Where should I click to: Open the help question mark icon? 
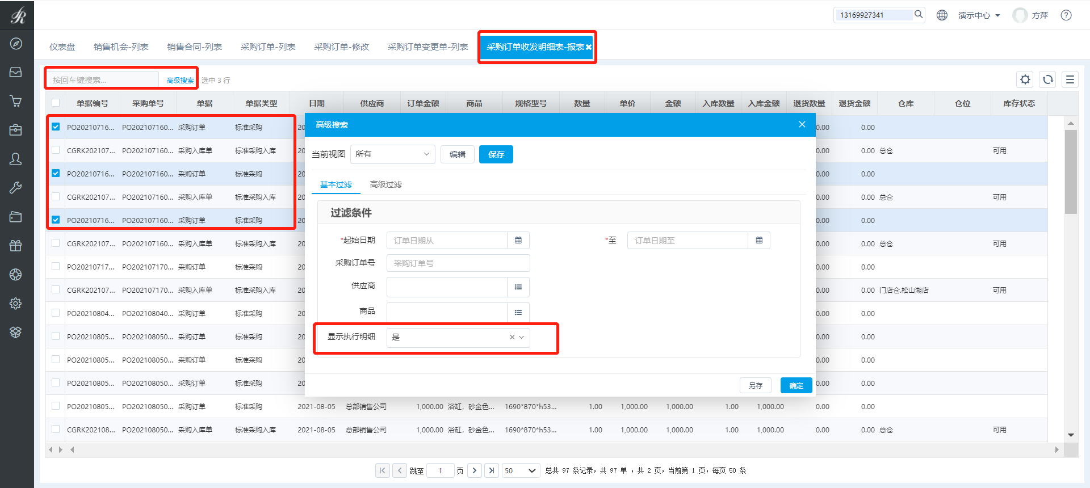tap(1066, 15)
